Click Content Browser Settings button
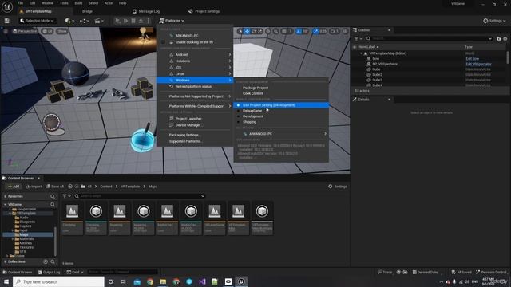This screenshot has height=287, width=511. [x=337, y=187]
